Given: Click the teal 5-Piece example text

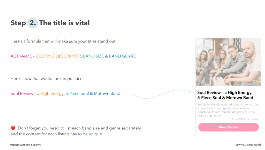Looking at the screenshot, I should (x=72, y=94).
